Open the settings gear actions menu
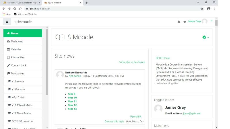Image resolution: width=230 pixels, height=129 pixels. click(x=206, y=37)
